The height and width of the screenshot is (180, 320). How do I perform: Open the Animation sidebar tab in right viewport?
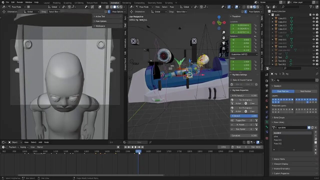(262, 43)
